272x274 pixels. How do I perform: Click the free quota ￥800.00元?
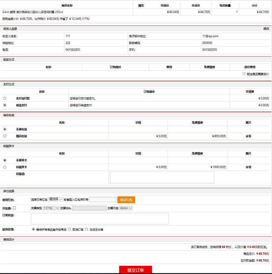pyautogui.click(x=219, y=136)
